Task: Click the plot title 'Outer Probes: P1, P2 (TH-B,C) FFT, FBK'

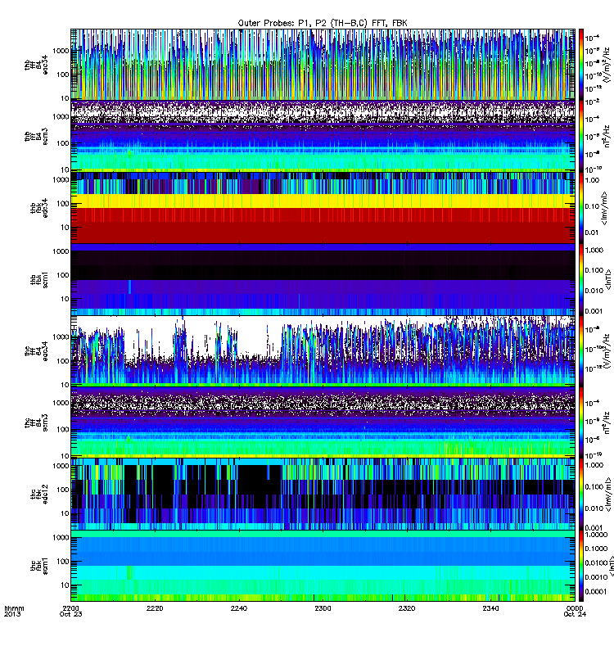Action: [322, 23]
